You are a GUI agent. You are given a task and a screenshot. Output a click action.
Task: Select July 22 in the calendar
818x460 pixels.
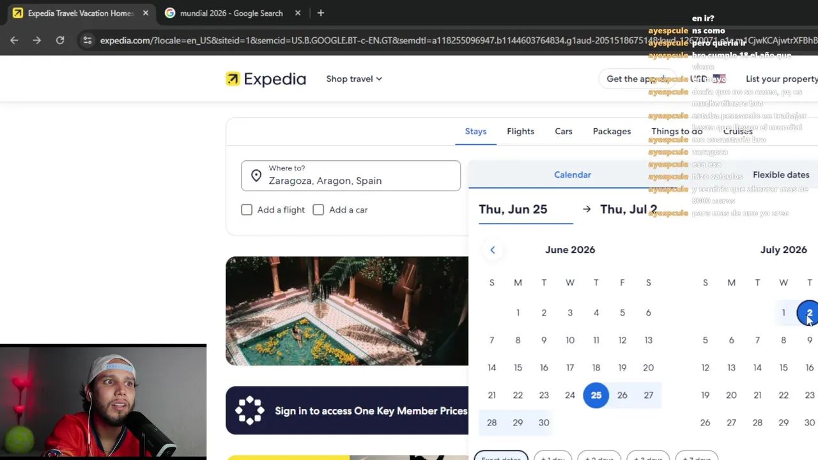[x=783, y=395]
